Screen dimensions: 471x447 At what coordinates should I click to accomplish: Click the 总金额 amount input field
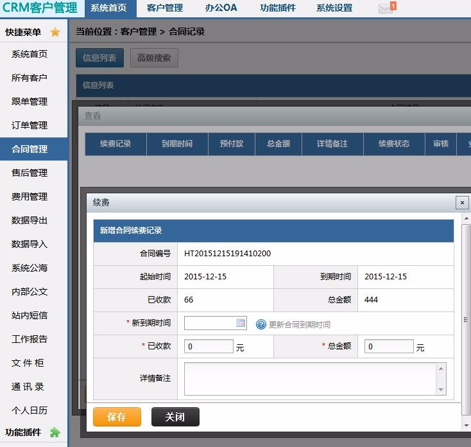pos(389,347)
